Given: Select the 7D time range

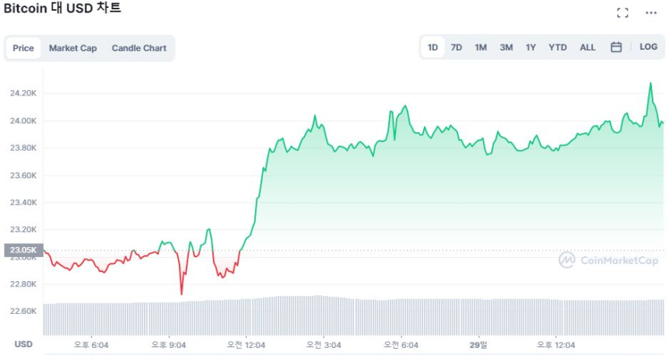Looking at the screenshot, I should point(457,47).
